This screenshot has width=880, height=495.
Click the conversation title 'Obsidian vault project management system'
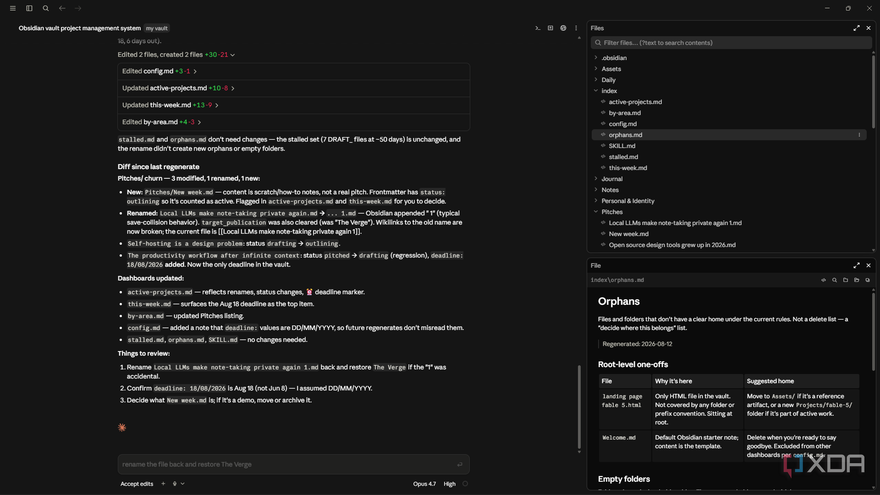80,28
